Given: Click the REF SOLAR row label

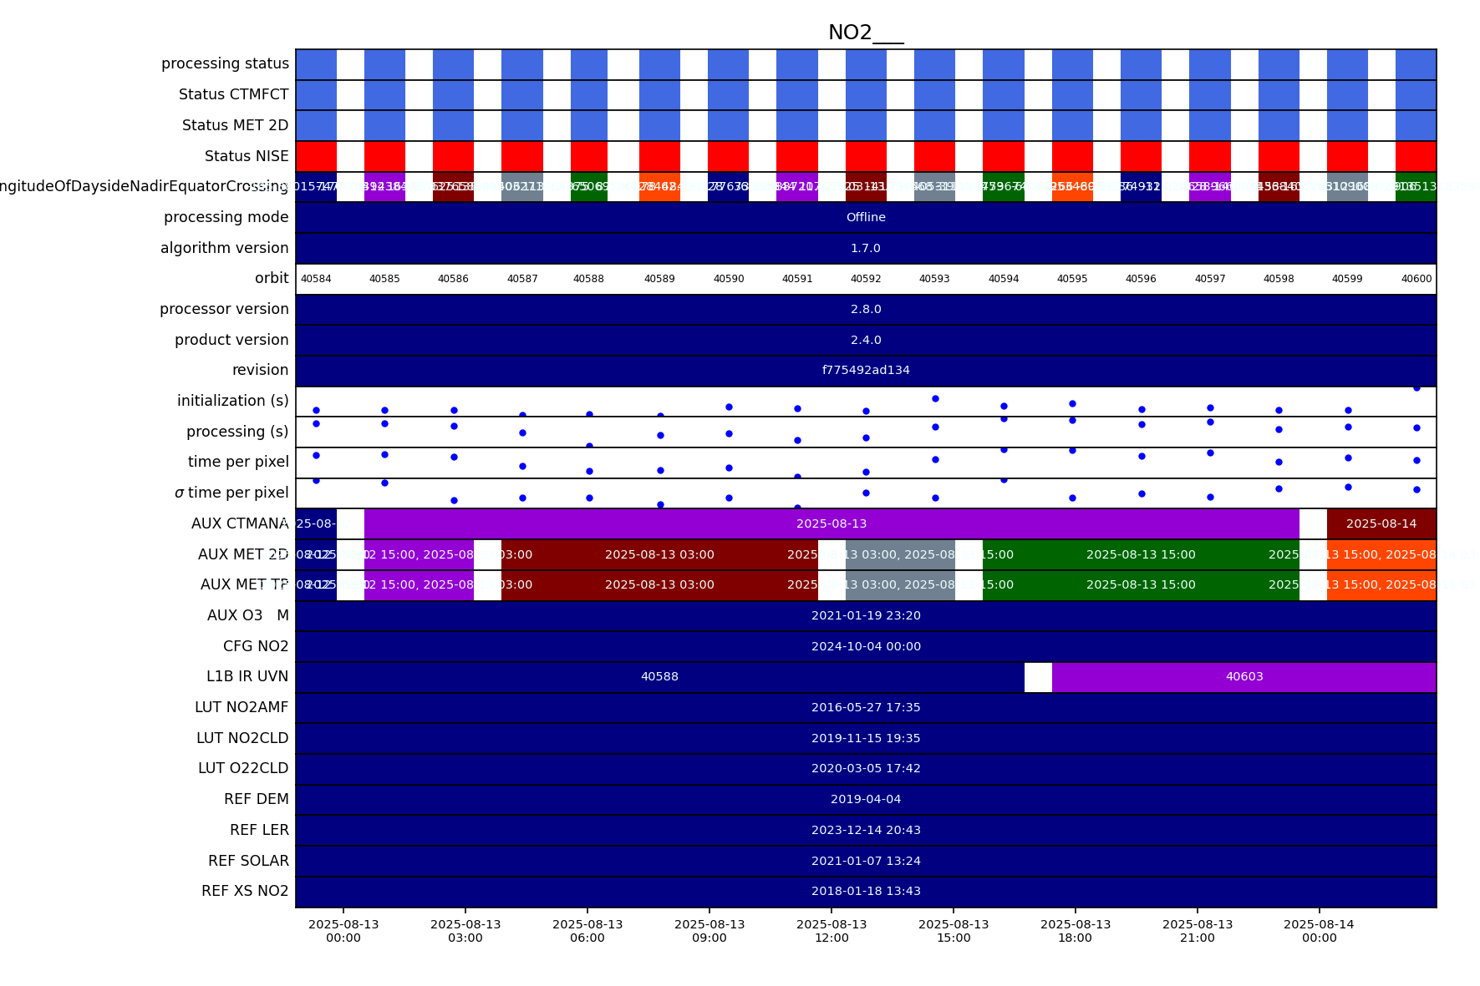Looking at the screenshot, I should tap(248, 861).
